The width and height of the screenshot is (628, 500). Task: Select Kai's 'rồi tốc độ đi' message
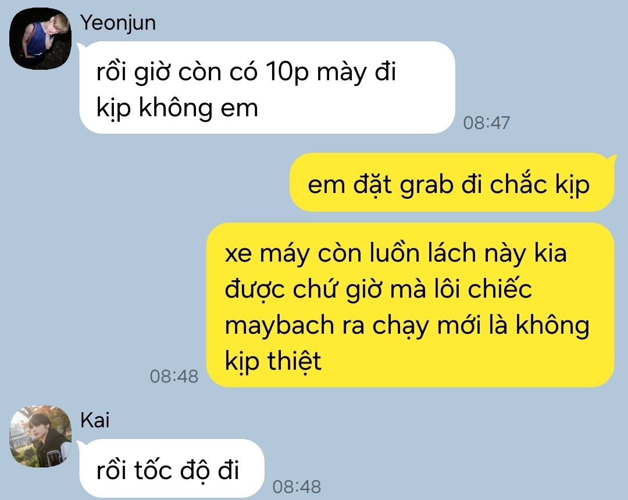(x=172, y=469)
